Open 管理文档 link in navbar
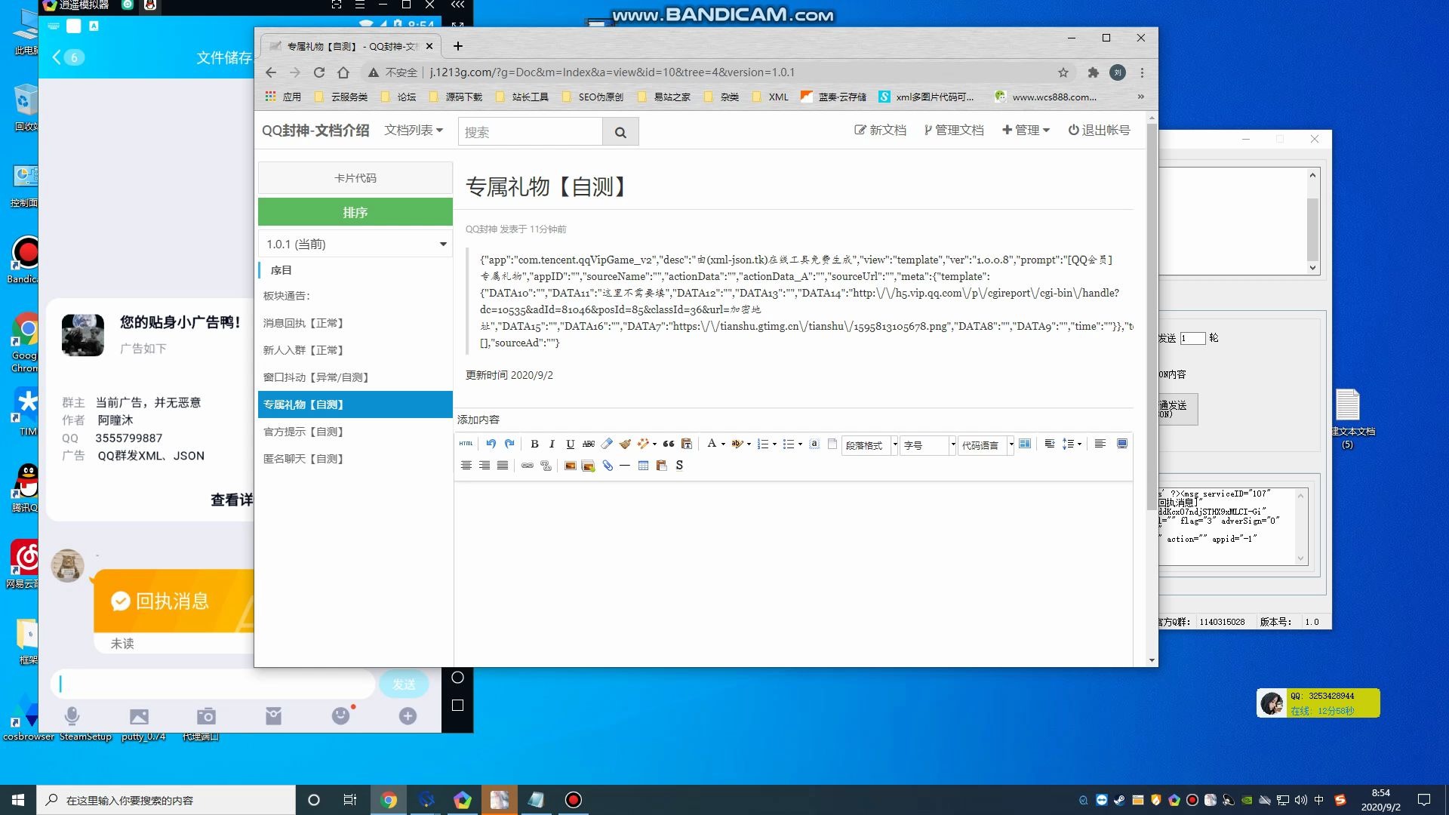Screen dimensions: 1449x815 (954, 130)
